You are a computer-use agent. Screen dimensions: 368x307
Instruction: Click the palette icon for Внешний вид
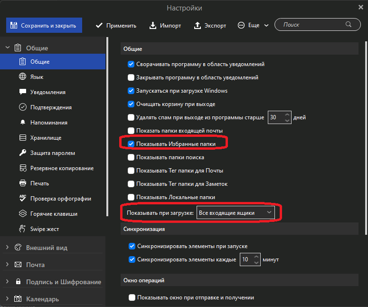point(18,247)
